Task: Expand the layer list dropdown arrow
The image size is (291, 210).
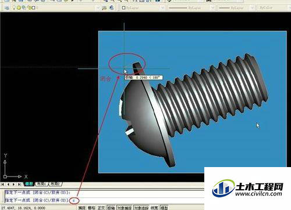Action: [98, 8]
